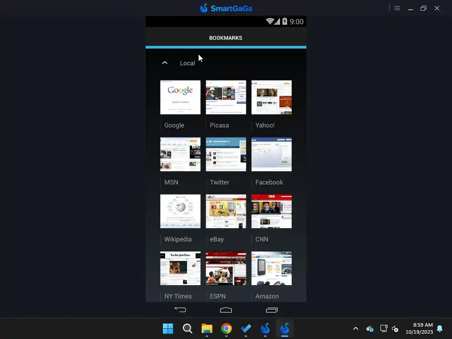Image resolution: width=452 pixels, height=339 pixels.
Task: Click the NY Times bookmark label
Action: [x=178, y=296]
